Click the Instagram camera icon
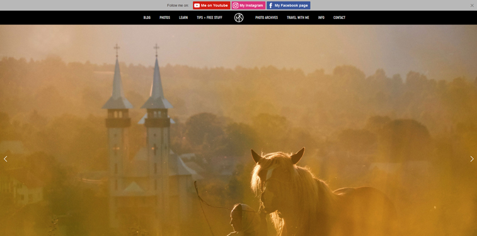Screen dimensions: 477x236 236,6
